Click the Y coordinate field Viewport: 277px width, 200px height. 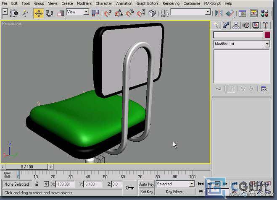tap(93, 184)
